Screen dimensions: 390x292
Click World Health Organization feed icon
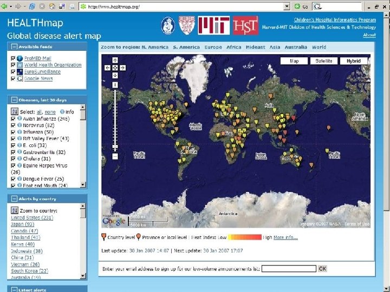click(x=20, y=65)
